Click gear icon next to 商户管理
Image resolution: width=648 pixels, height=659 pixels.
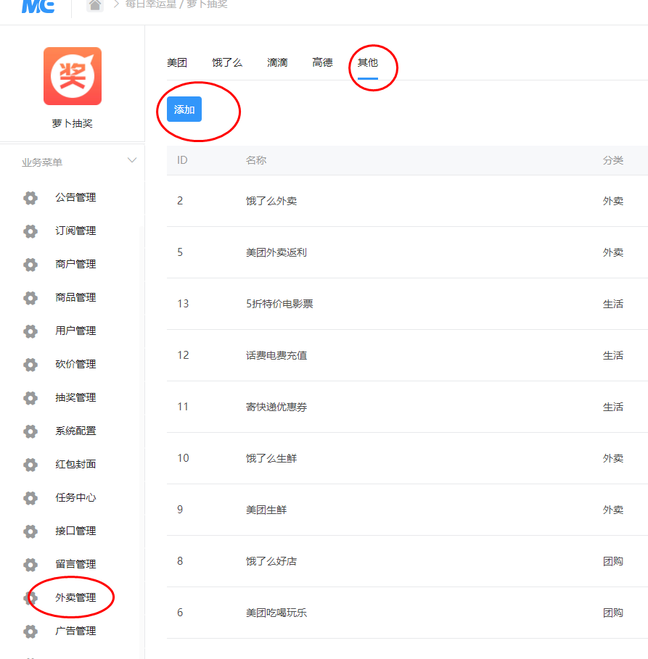tap(30, 265)
